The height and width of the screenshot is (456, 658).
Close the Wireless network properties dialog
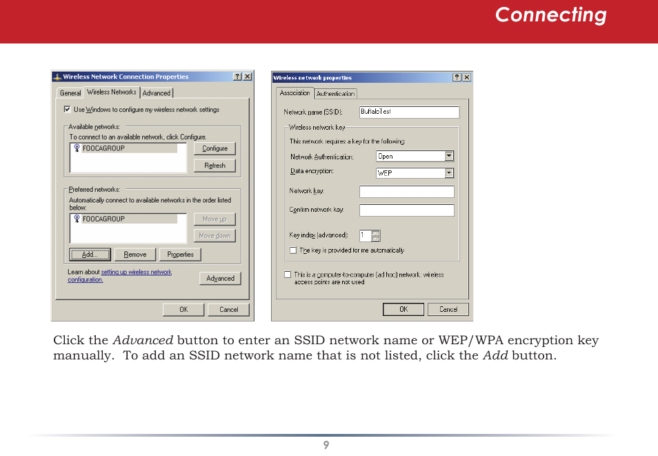467,77
